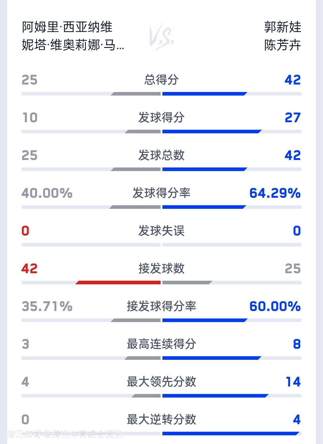Screen dimensions: 323x444
Task: Select player name 陈芳卉
Action: [x=282, y=45]
